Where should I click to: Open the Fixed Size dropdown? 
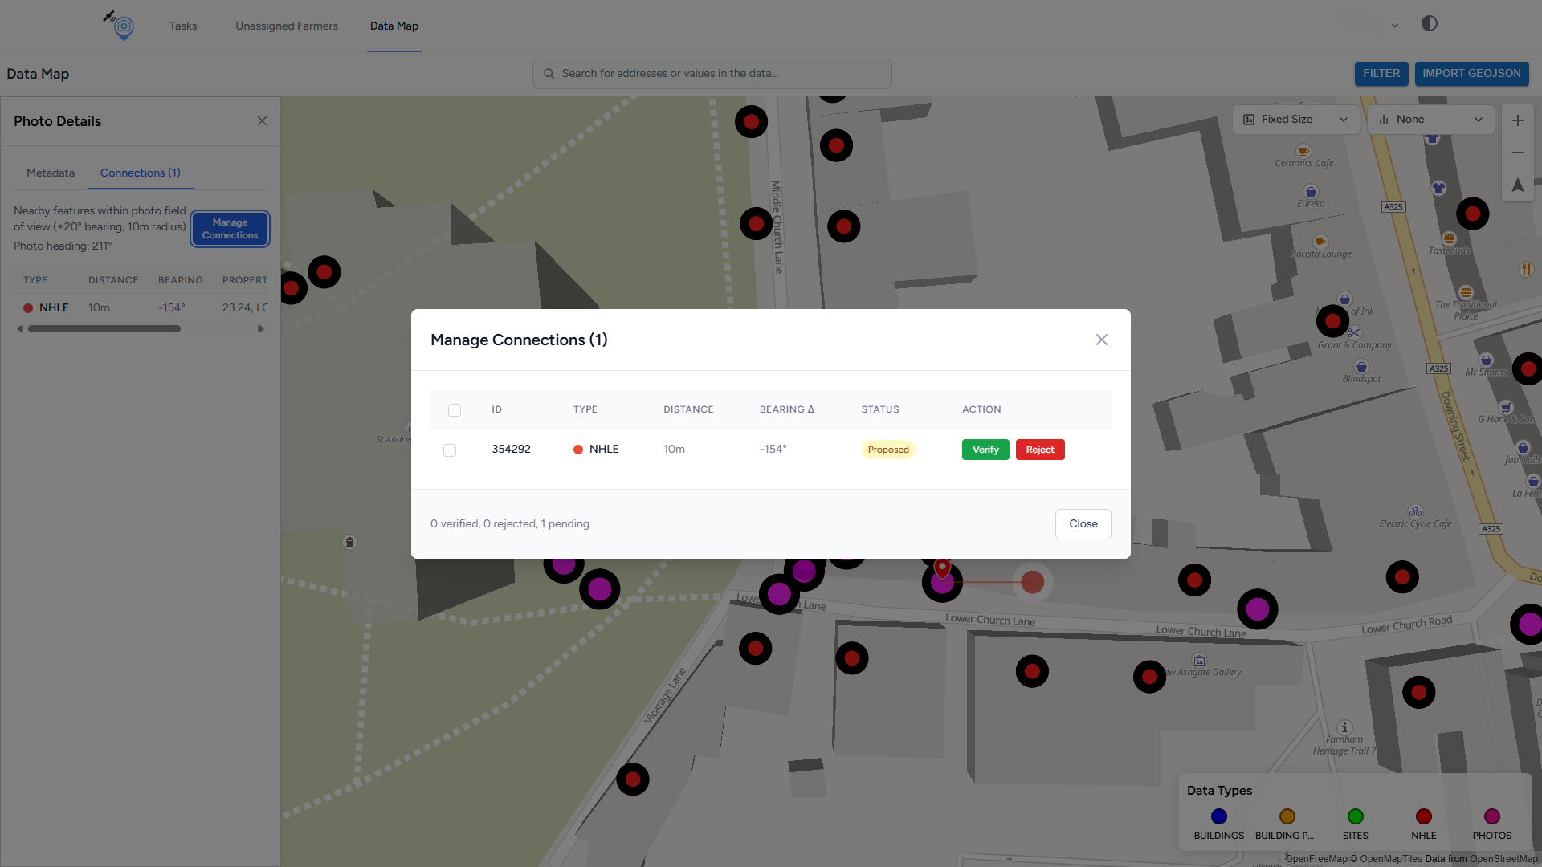tap(1295, 120)
